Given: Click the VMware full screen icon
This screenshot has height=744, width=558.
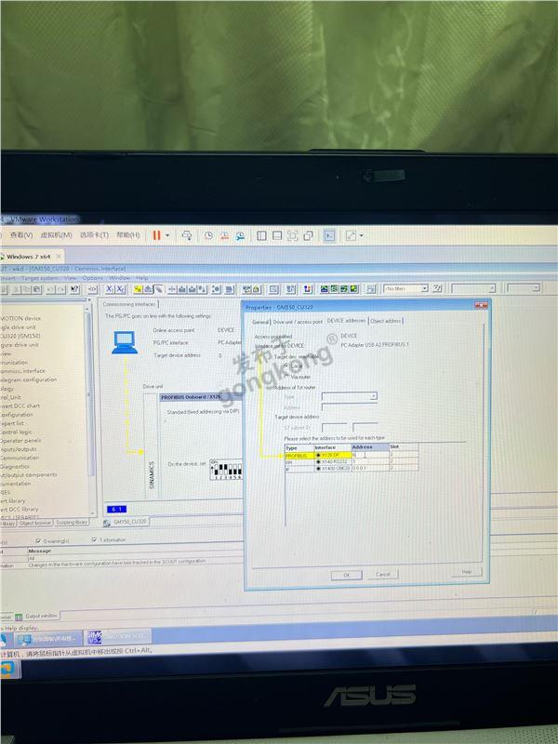Looking at the screenshot, I should (x=351, y=236).
